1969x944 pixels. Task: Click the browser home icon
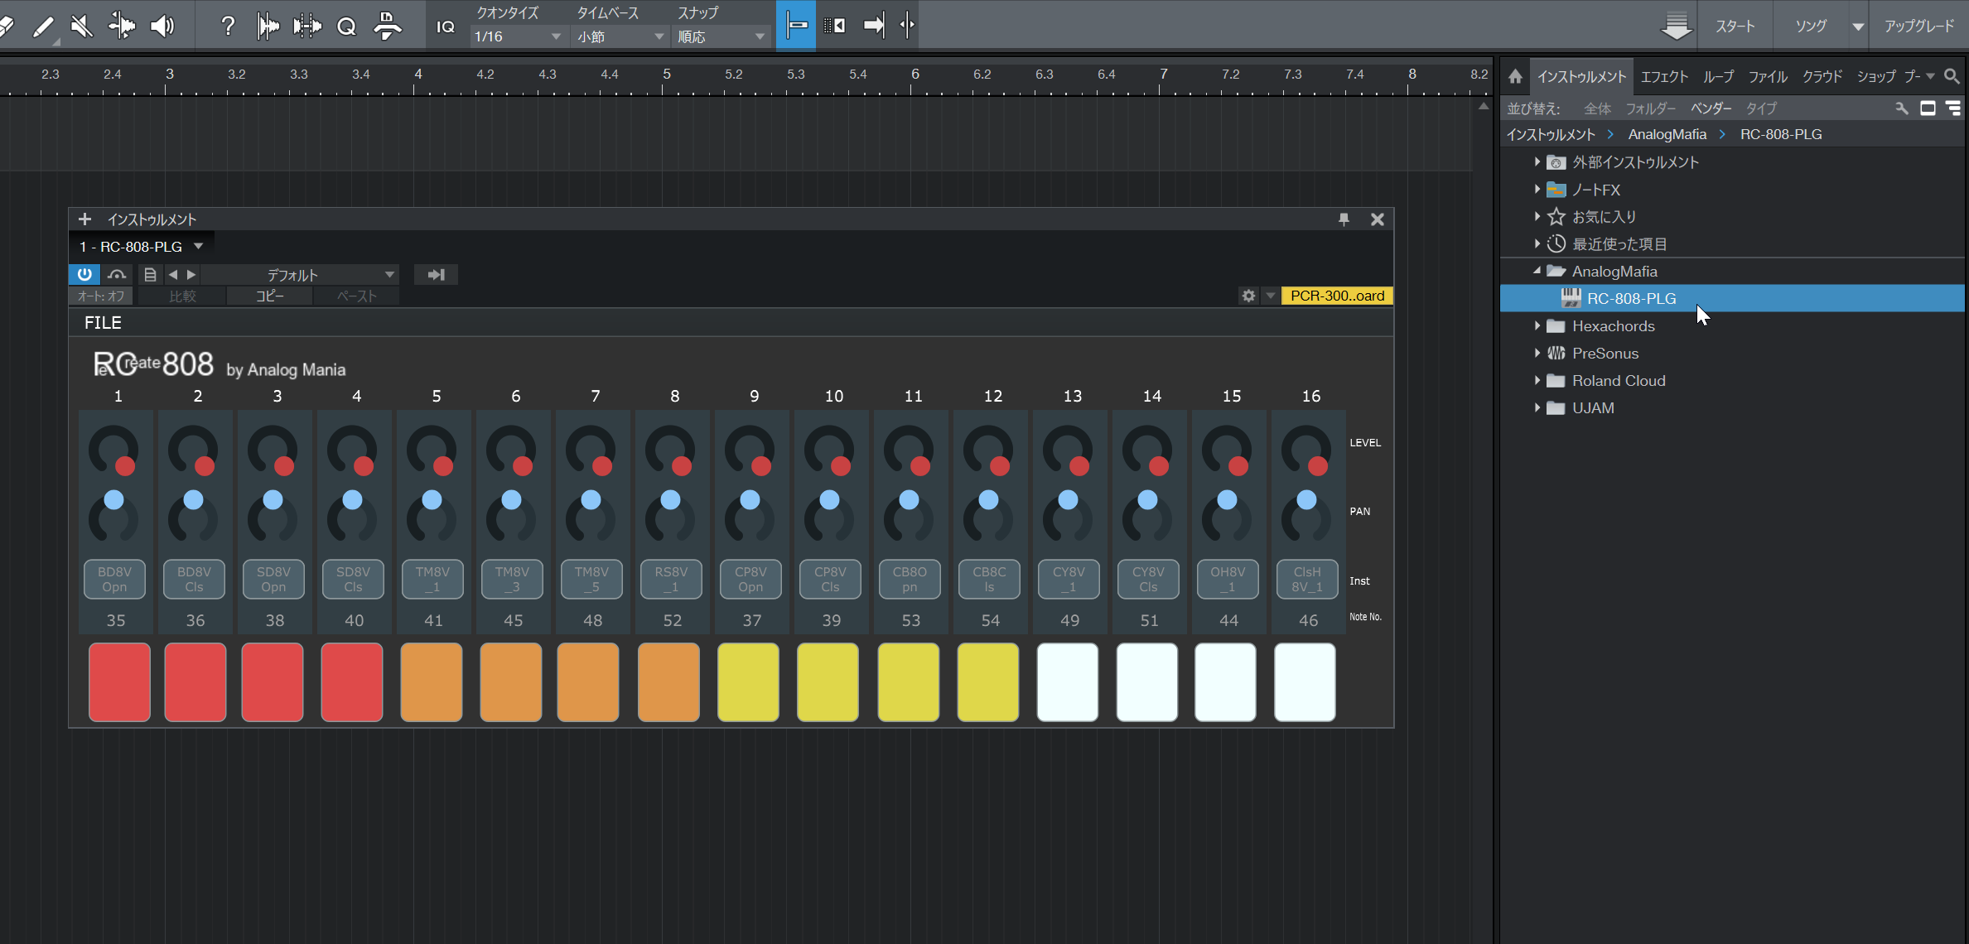click(x=1515, y=76)
